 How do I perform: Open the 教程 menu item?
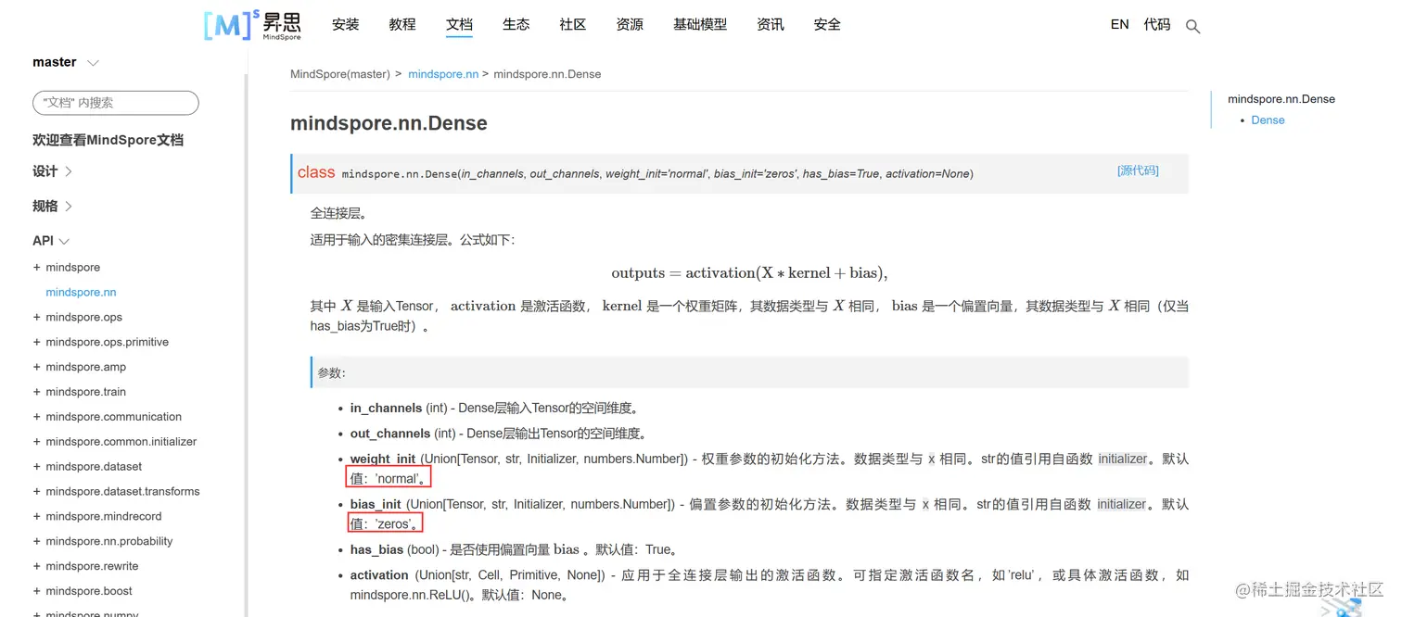(x=402, y=25)
